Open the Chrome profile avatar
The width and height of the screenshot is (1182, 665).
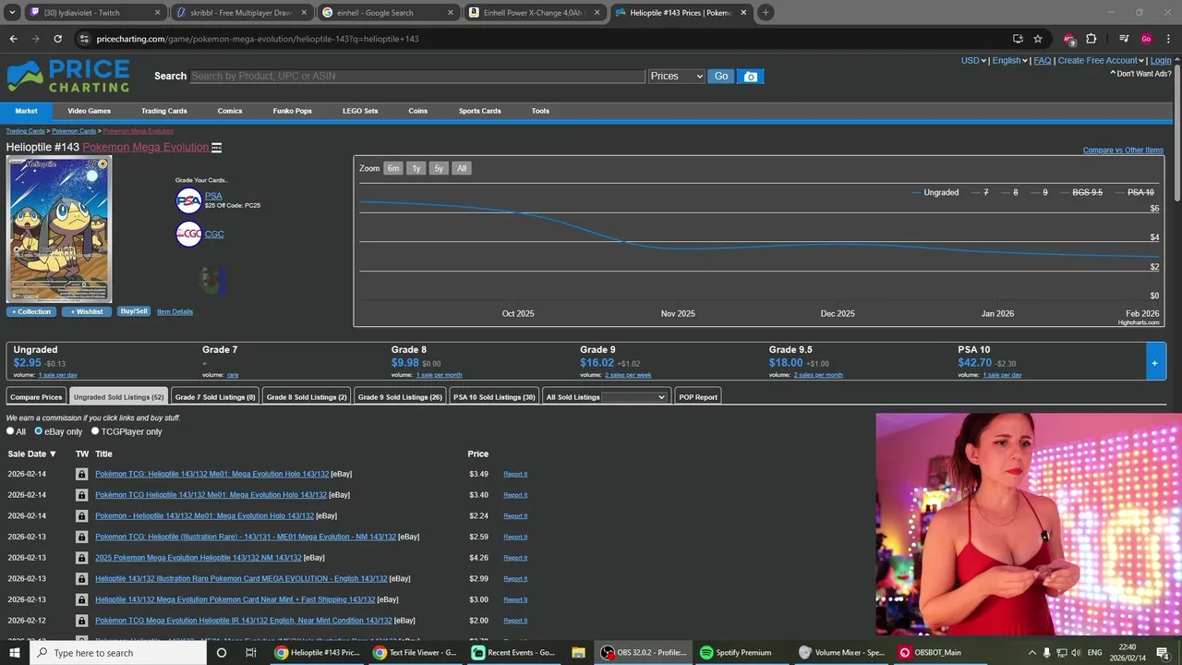(x=1146, y=39)
